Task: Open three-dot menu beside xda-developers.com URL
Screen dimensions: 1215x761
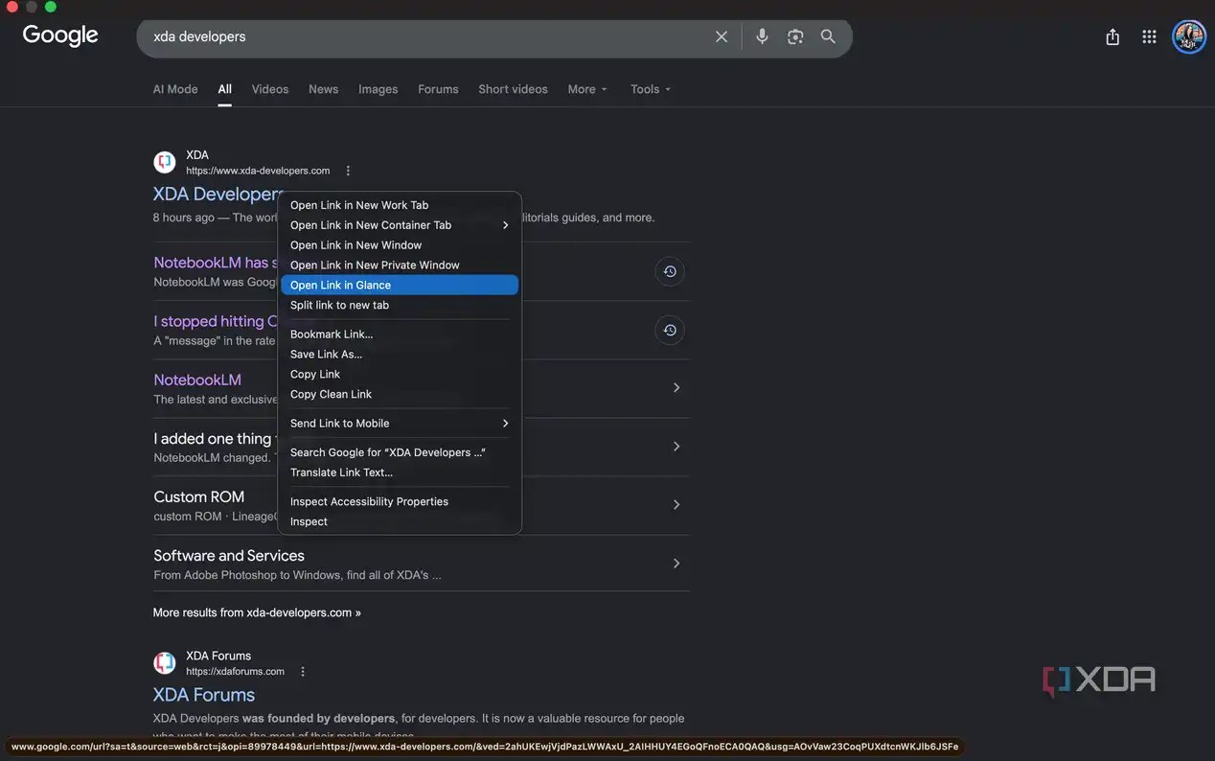Action: click(x=348, y=171)
